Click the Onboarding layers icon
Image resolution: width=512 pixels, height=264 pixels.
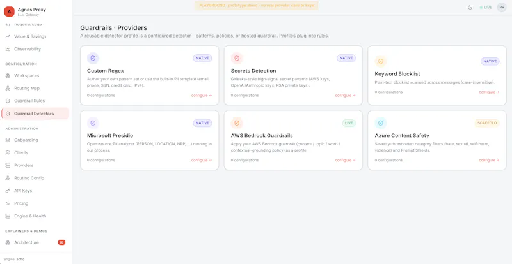pyautogui.click(x=8, y=140)
